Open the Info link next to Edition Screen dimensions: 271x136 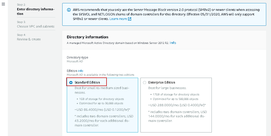point(80,71)
